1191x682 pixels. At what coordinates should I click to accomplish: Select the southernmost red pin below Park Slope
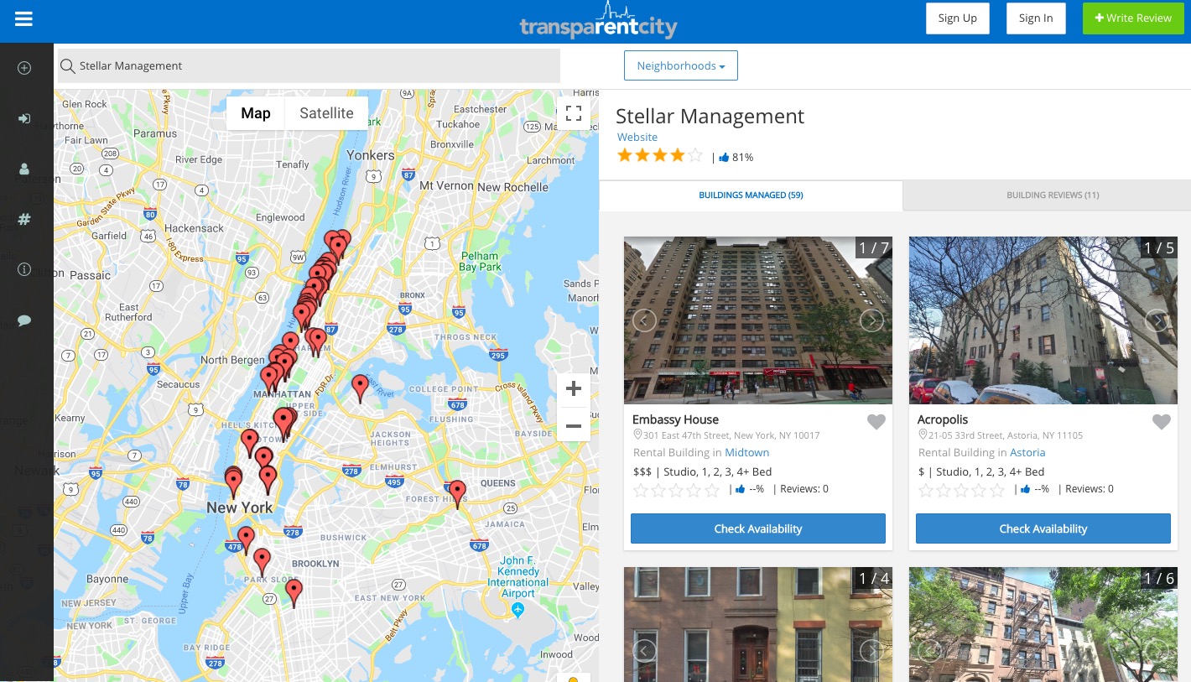pos(294,591)
